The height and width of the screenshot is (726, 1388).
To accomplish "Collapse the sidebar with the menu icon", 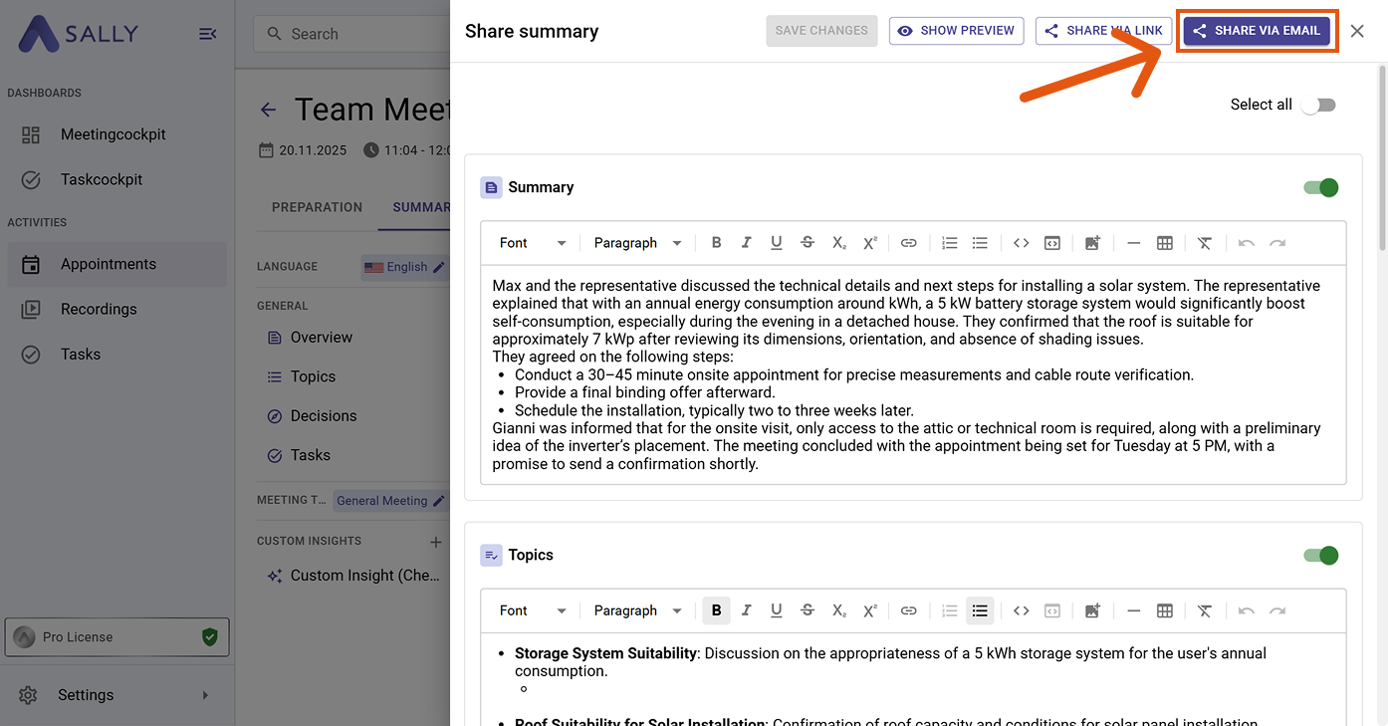I will pos(207,34).
